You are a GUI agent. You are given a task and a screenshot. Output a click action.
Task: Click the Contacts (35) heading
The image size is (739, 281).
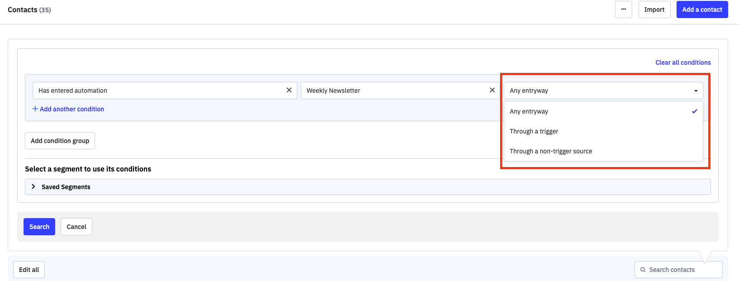pos(29,10)
